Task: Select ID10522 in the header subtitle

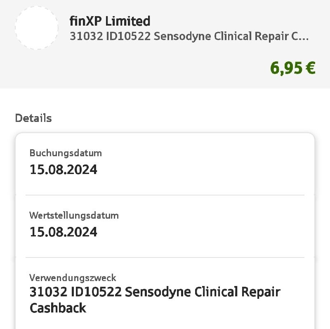Action: tap(128, 36)
